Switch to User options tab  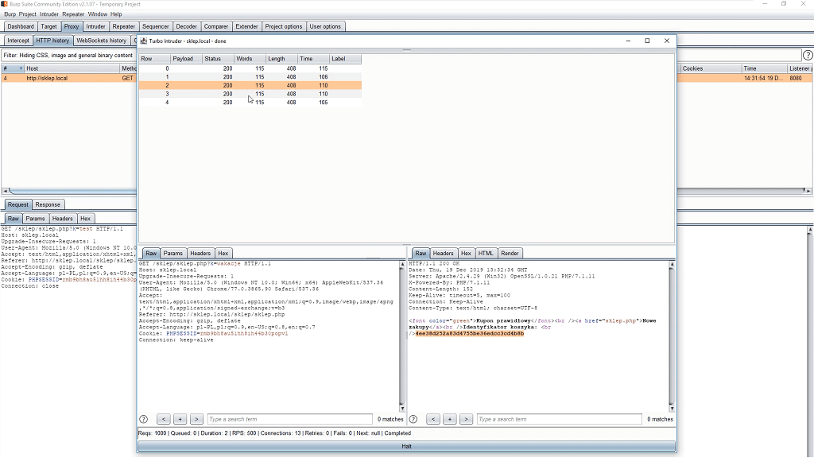coord(325,26)
